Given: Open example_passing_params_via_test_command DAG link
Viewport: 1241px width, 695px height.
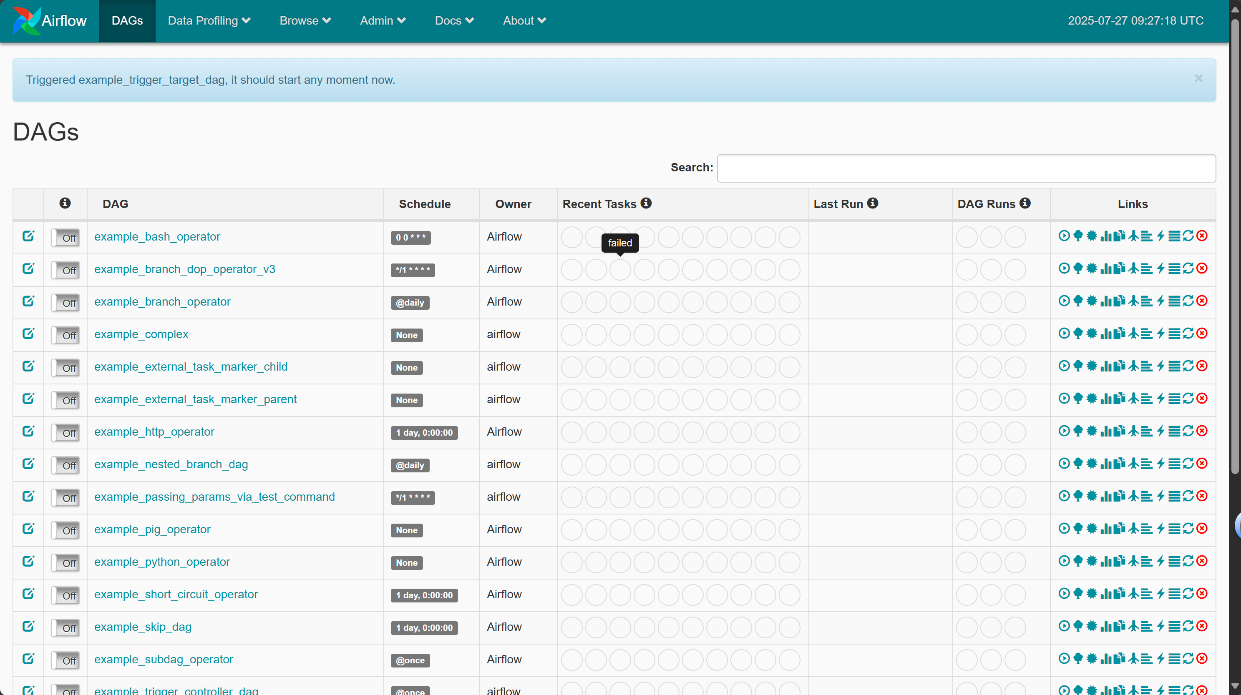Looking at the screenshot, I should click(214, 497).
